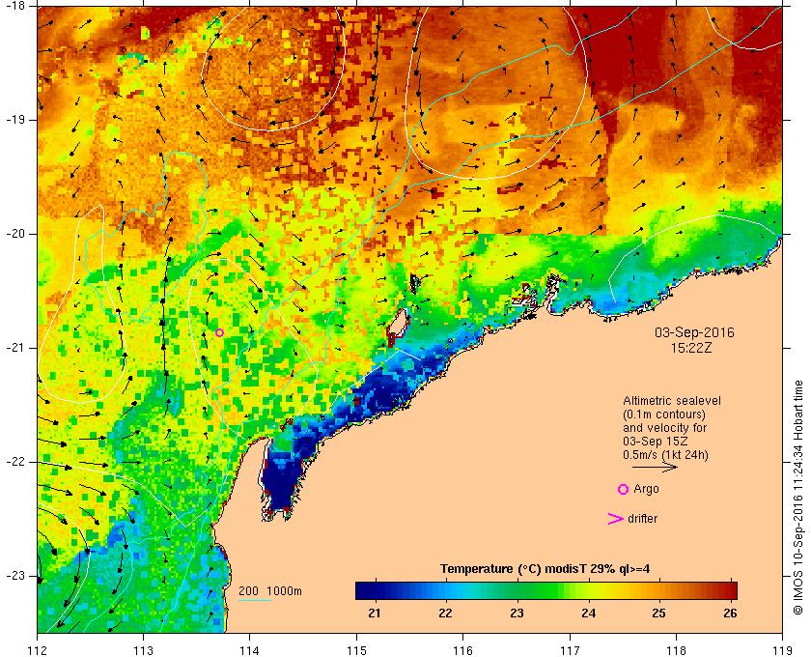Click the temperature colorbar near 24

point(588,590)
